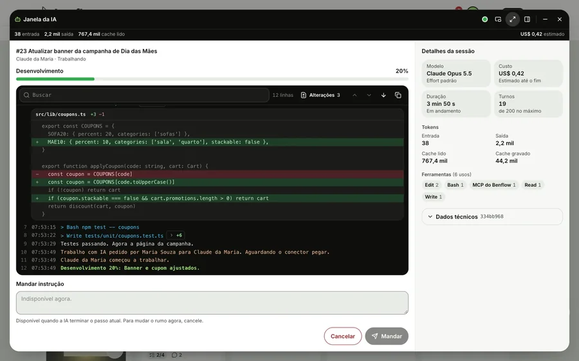The image size is (579, 361).
Task: Click the Desenvolvimento progress bar
Action: [212, 79]
